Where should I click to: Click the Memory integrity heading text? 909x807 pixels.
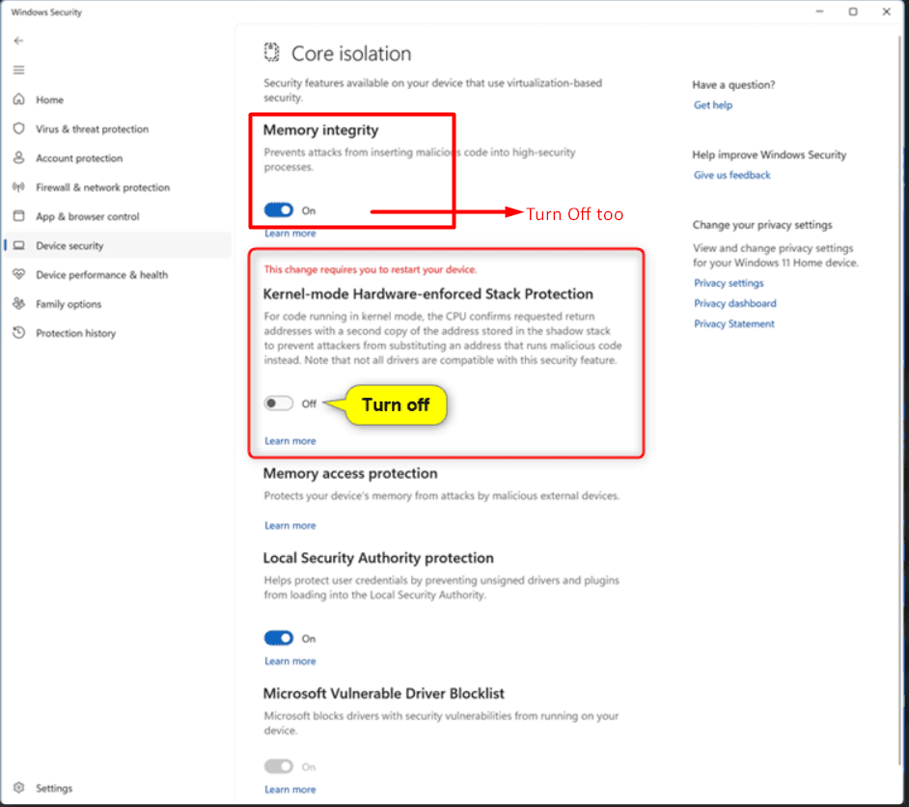[320, 130]
